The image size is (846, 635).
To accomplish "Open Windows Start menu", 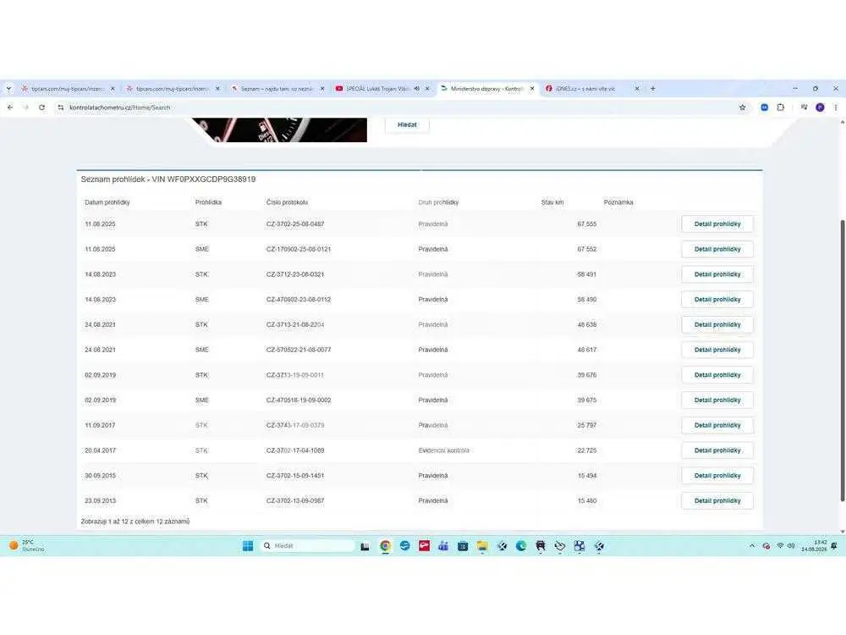I will (248, 546).
